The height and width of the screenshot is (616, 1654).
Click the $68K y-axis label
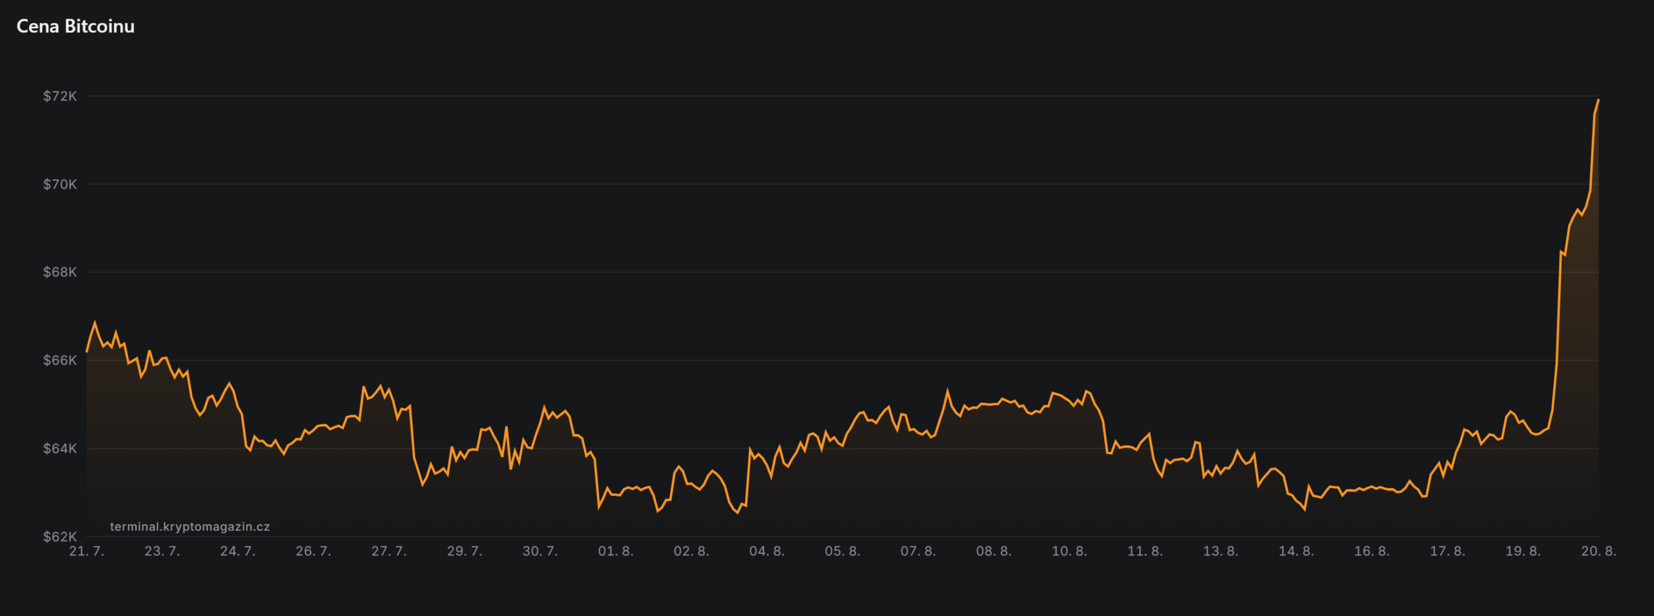(60, 272)
